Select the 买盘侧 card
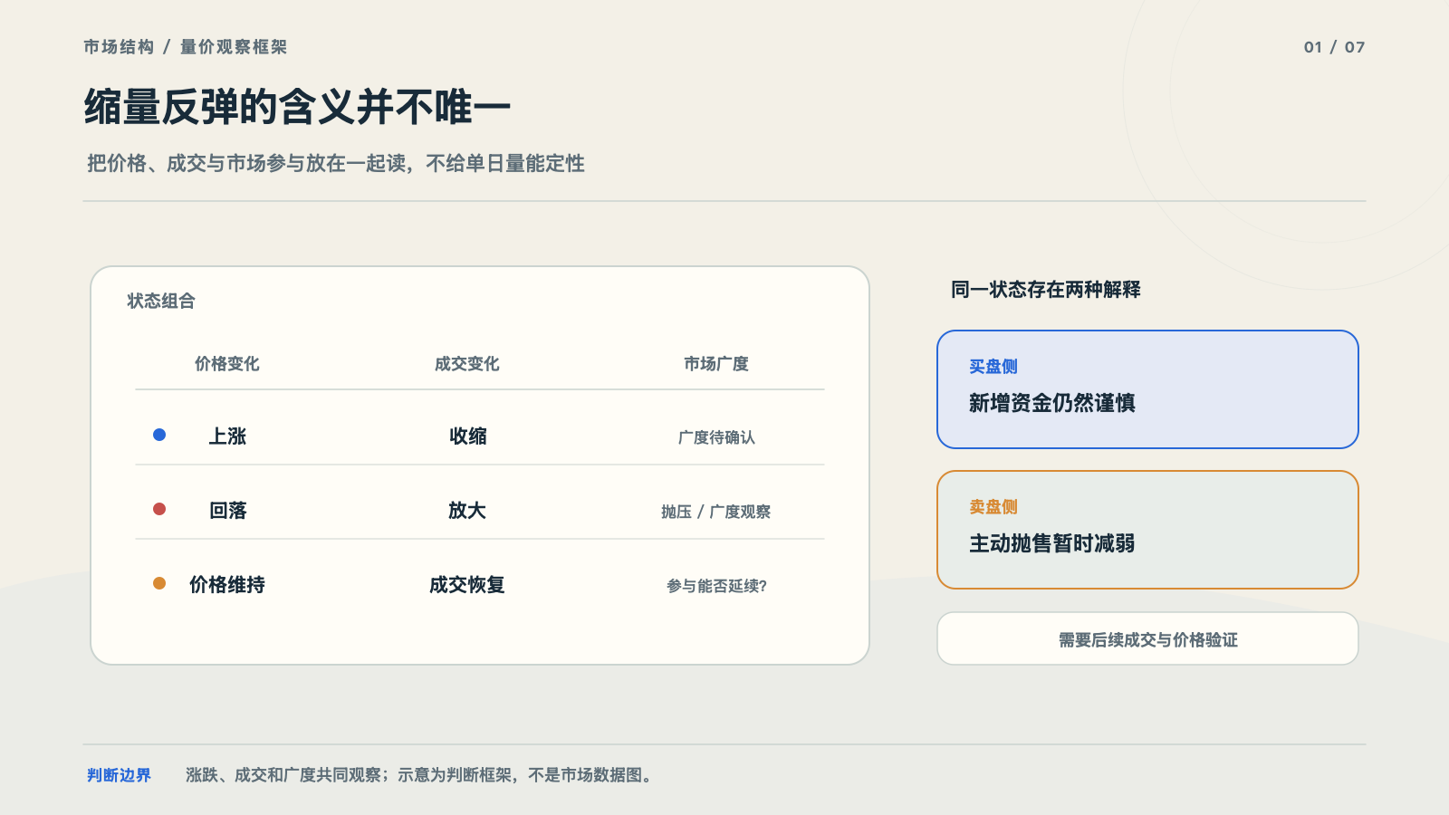This screenshot has height=815, width=1449. pyautogui.click(x=1147, y=389)
